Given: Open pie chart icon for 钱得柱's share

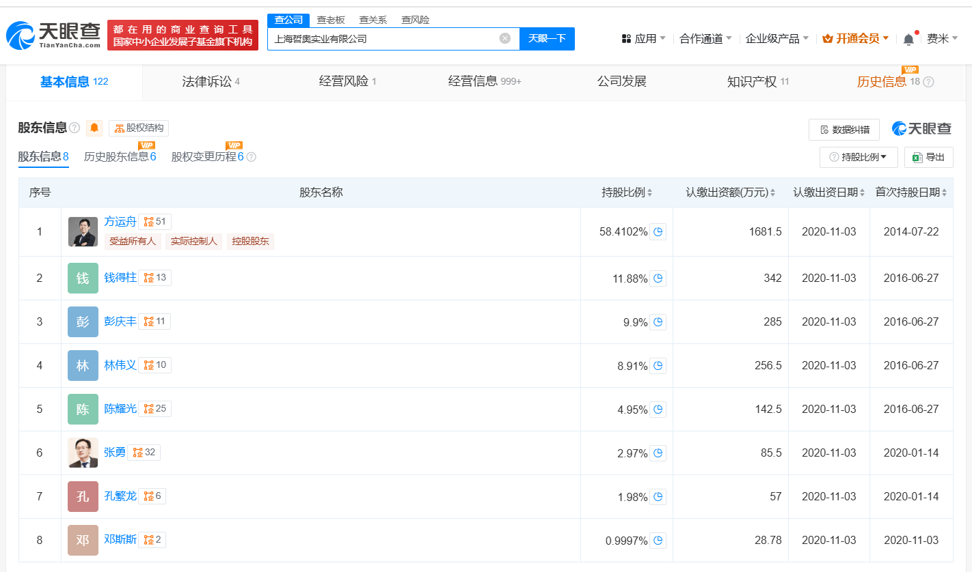Looking at the screenshot, I should pos(658,278).
